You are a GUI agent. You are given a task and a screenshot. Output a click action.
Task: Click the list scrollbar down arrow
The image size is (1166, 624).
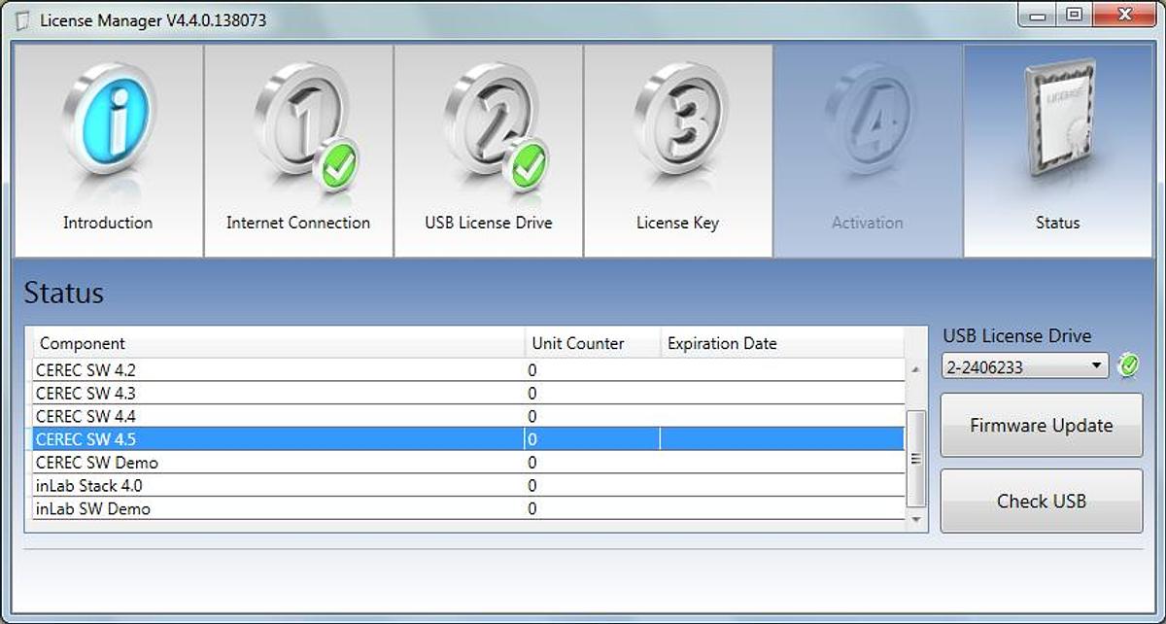click(x=915, y=520)
